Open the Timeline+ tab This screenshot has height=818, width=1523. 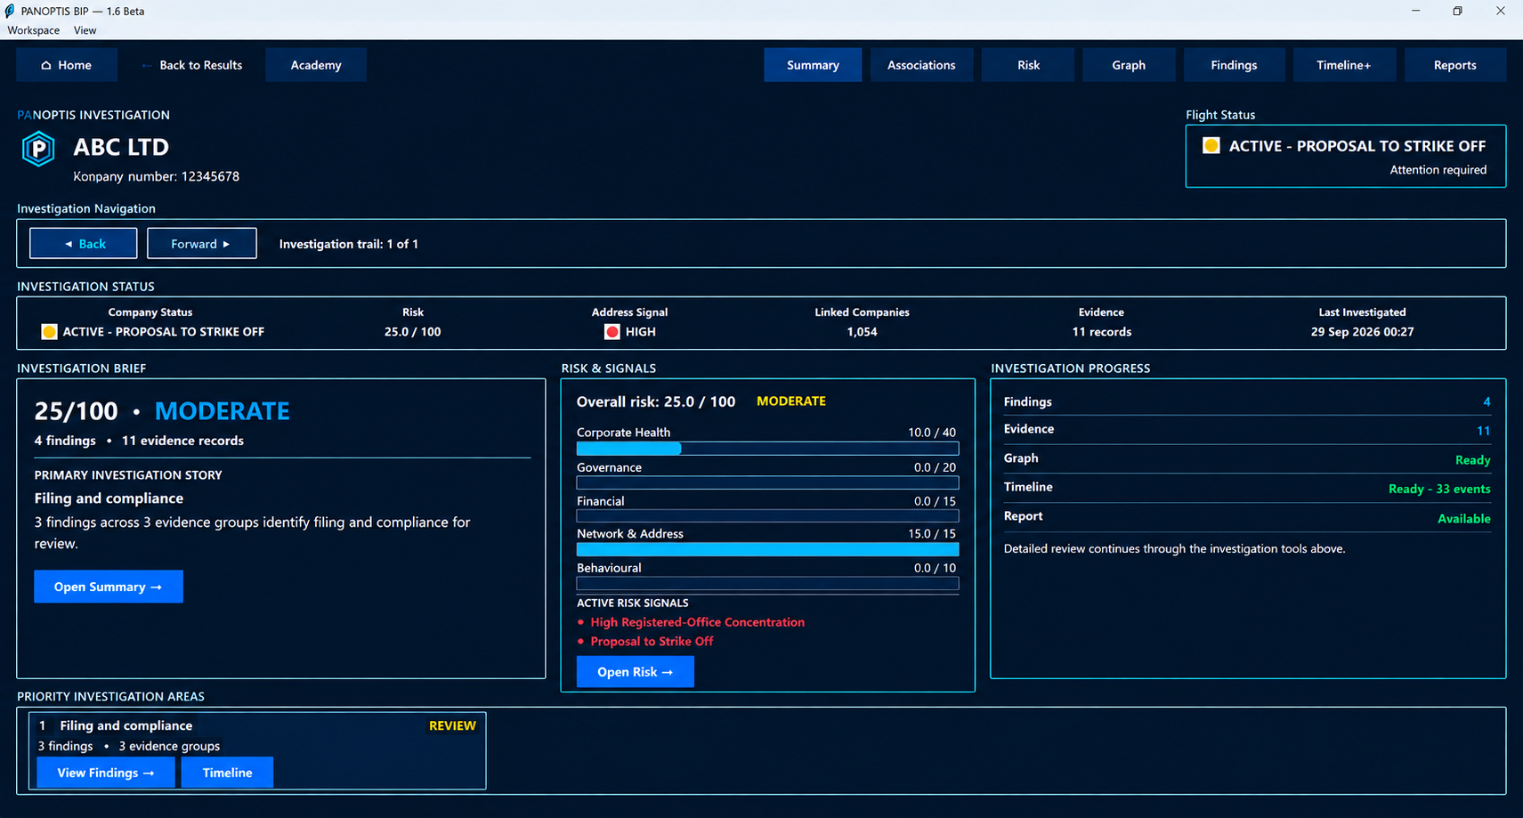(1344, 65)
